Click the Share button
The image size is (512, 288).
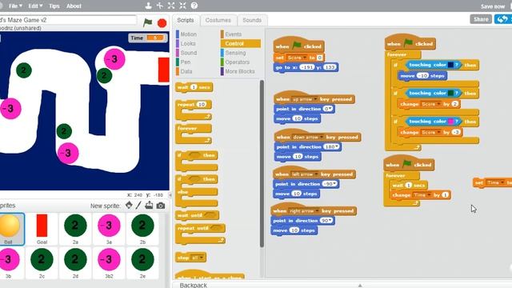click(481, 19)
